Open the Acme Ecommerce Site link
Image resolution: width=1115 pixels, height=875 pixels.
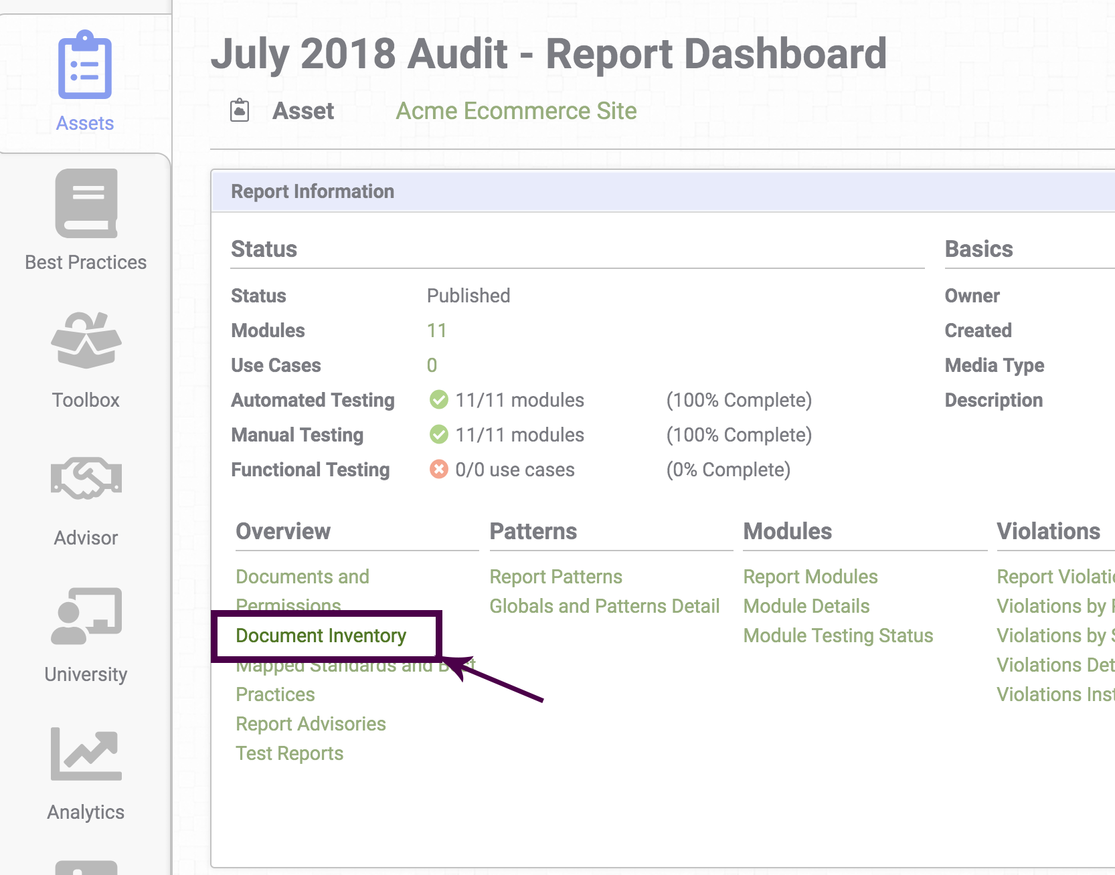pos(516,111)
